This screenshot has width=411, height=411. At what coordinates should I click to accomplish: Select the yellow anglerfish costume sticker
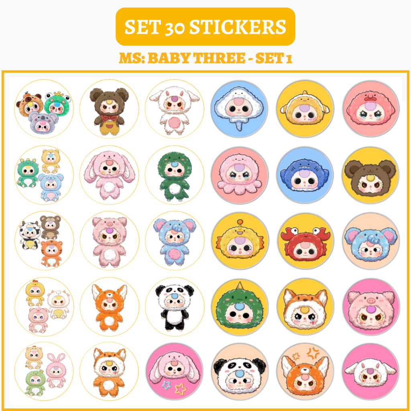point(240,241)
